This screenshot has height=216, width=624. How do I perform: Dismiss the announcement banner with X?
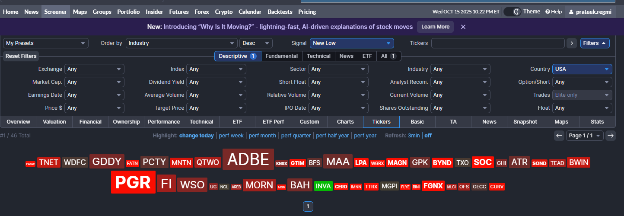(463, 27)
